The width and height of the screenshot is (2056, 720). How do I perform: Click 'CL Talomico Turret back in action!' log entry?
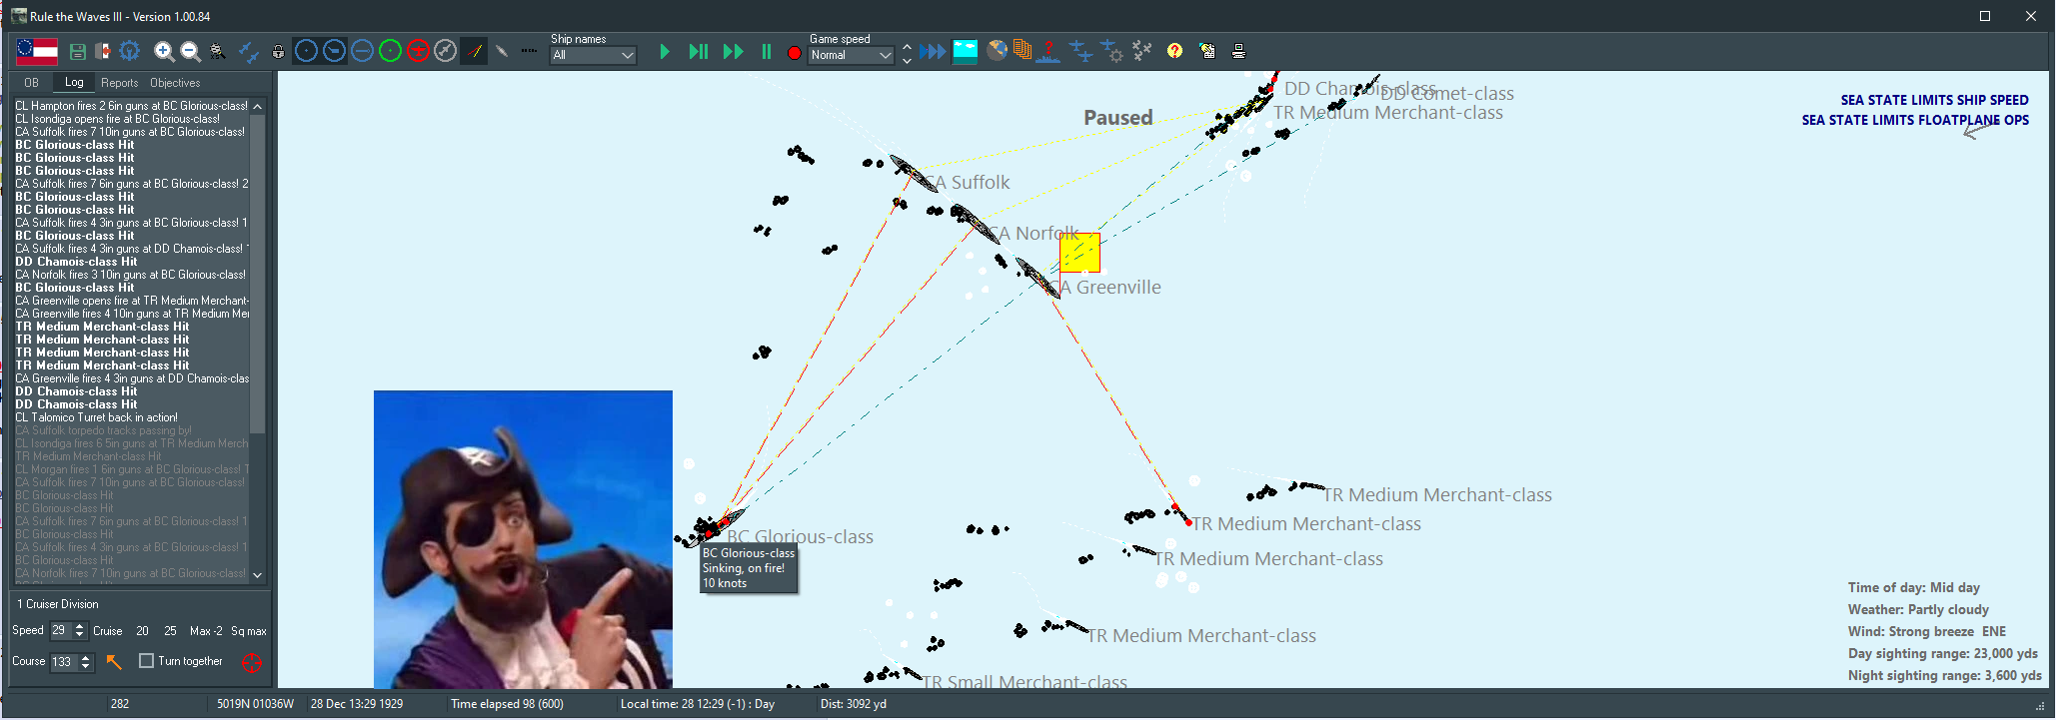97,417
